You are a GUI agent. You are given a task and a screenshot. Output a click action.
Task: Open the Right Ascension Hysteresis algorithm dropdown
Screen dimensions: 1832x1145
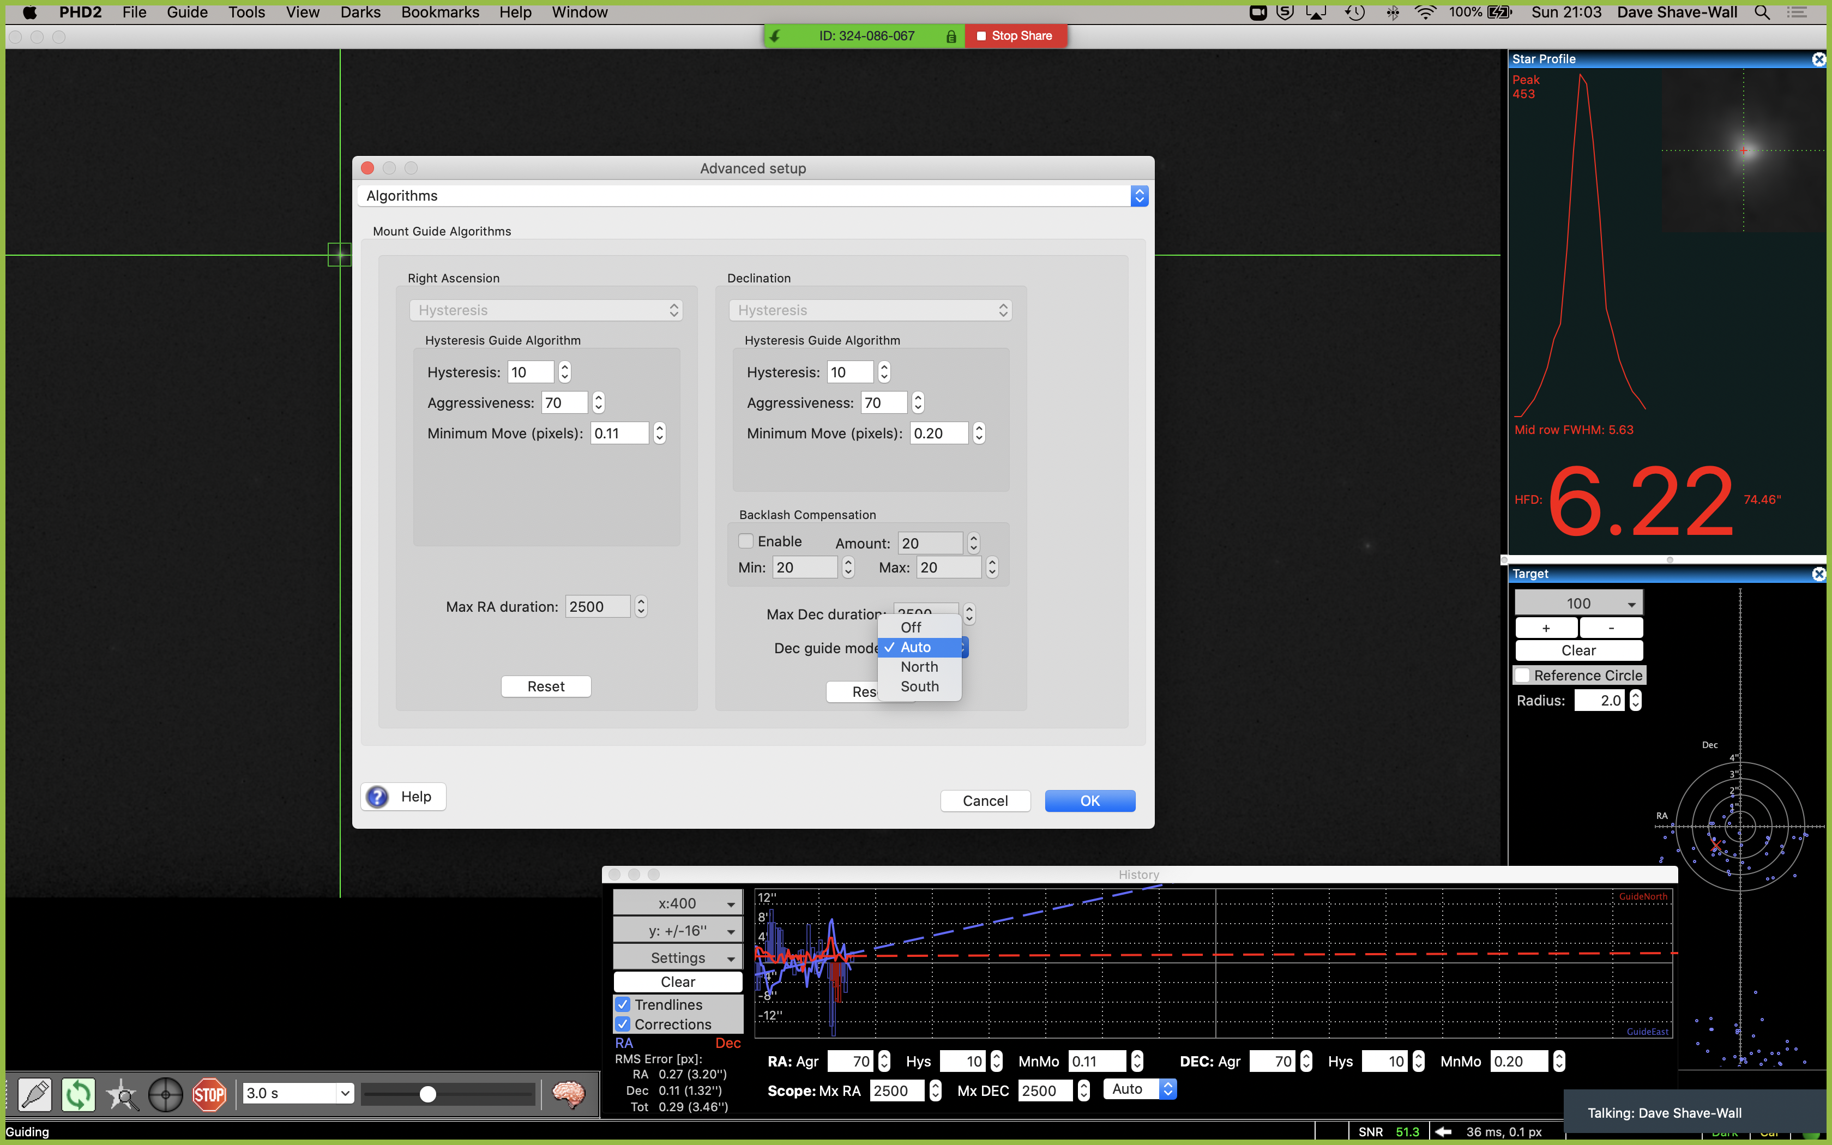pyautogui.click(x=546, y=310)
